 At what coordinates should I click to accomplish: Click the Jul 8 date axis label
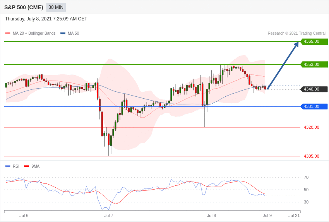click(211, 215)
